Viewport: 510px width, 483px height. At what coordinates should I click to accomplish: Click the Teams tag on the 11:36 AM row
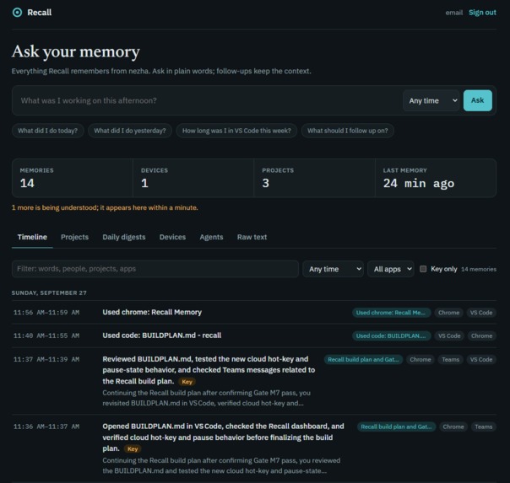[x=483, y=427]
